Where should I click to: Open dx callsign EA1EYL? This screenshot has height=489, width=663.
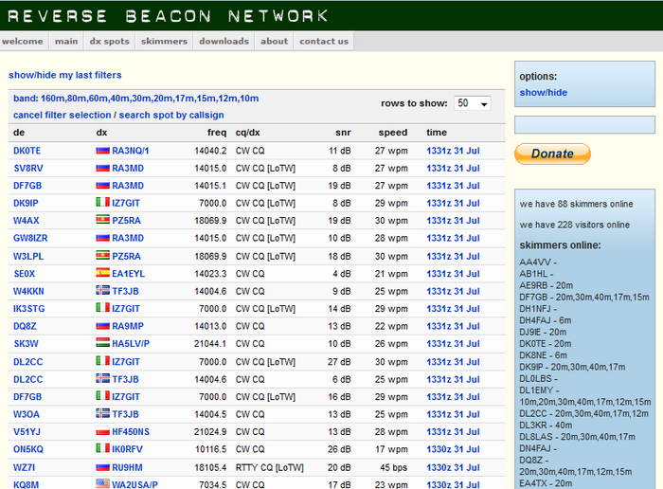[129, 274]
